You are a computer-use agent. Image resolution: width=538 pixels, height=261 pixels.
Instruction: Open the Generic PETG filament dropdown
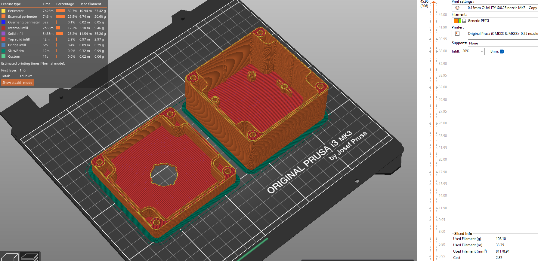(x=495, y=21)
